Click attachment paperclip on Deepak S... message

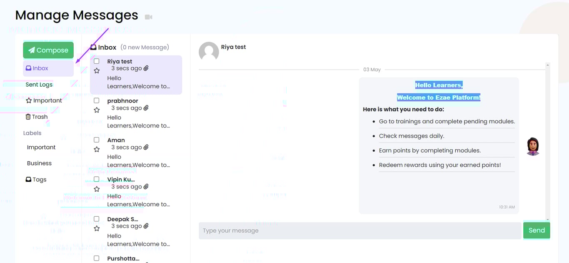(146, 226)
